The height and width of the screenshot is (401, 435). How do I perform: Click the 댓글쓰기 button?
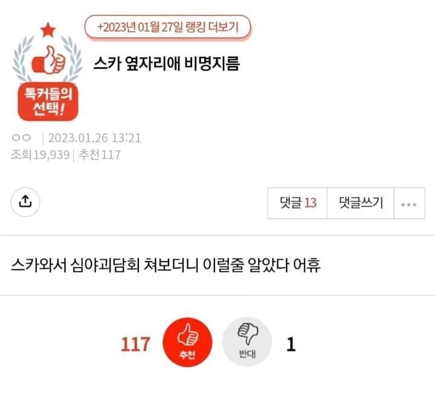click(x=361, y=204)
